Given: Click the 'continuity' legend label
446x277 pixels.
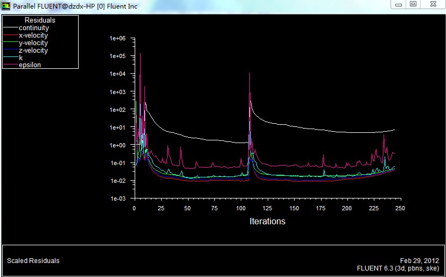Looking at the screenshot, I should click(x=33, y=28).
